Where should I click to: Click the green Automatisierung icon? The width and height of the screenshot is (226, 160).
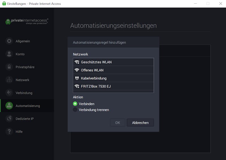9,106
